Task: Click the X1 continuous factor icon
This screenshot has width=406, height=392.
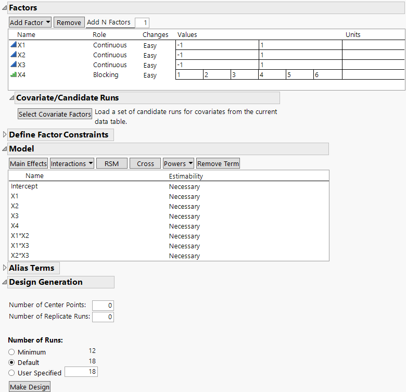Action: [x=14, y=45]
